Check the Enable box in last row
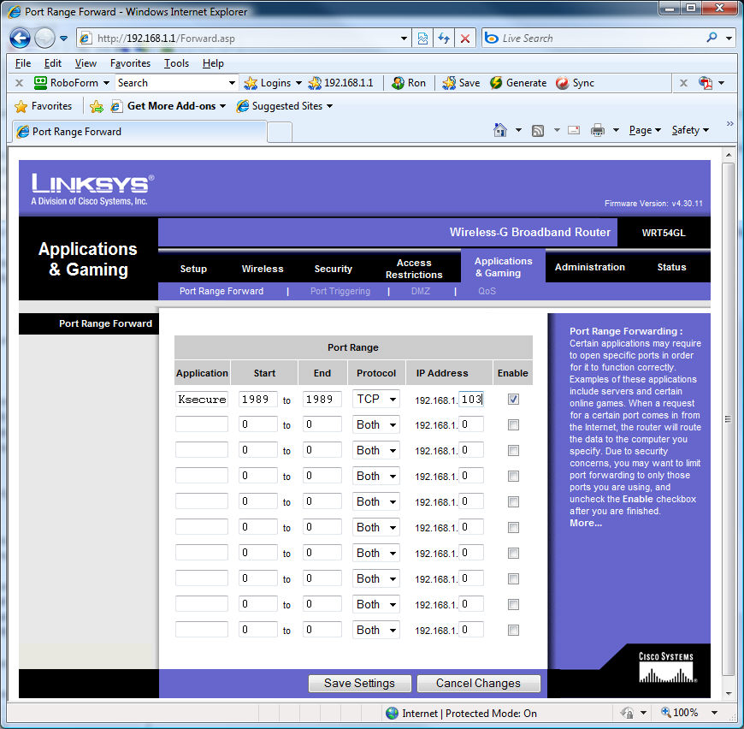The width and height of the screenshot is (744, 729). click(513, 630)
